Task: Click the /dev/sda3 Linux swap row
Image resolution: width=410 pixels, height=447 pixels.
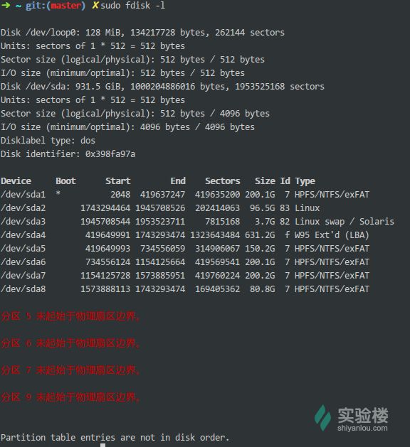Action: tap(197, 222)
